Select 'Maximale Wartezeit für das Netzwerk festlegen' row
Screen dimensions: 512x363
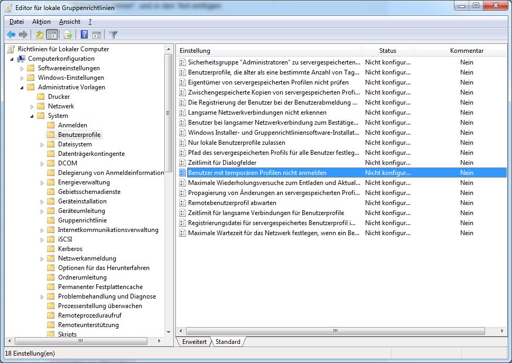pyautogui.click(x=342, y=233)
